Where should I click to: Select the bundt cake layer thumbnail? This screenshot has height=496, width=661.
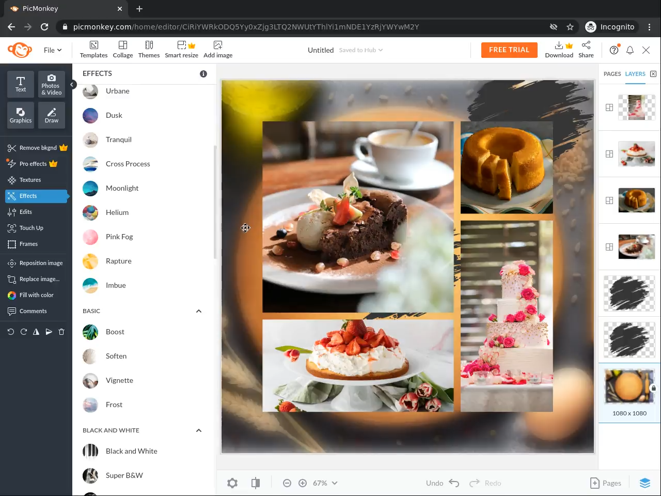coord(636,200)
